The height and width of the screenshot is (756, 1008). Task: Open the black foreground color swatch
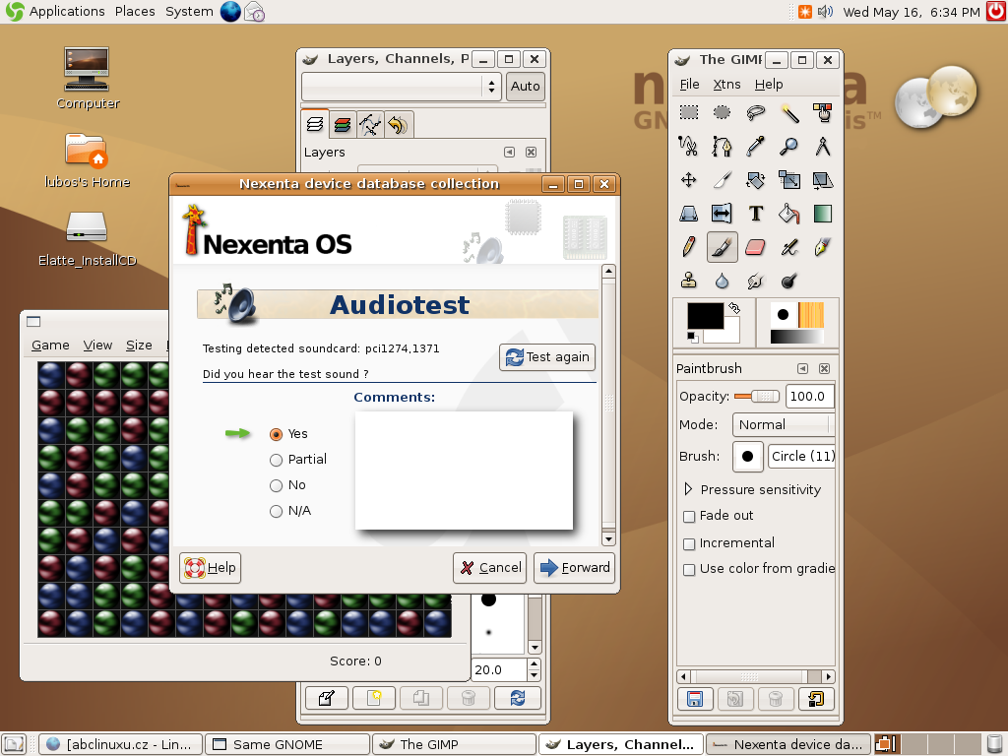[x=705, y=316]
